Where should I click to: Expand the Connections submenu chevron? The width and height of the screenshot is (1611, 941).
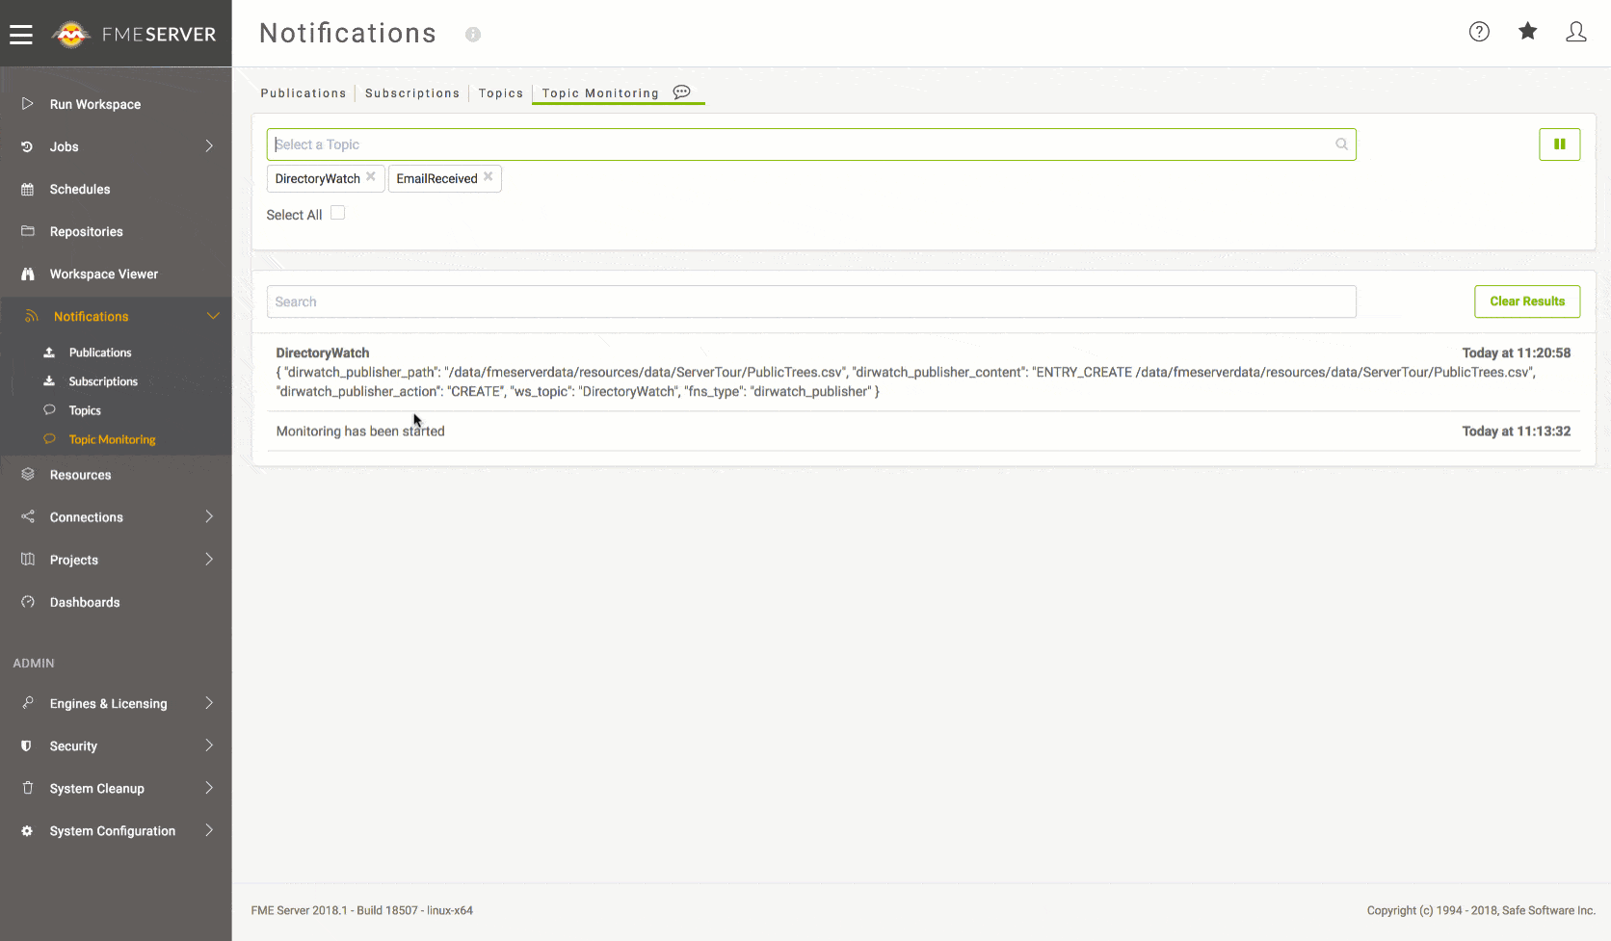pyautogui.click(x=209, y=517)
